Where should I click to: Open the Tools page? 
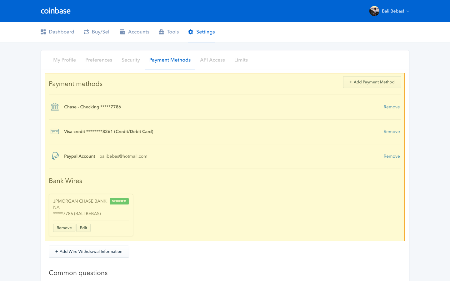[x=169, y=32]
